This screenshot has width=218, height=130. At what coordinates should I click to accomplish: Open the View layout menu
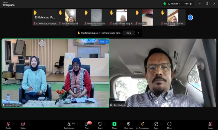188,4
